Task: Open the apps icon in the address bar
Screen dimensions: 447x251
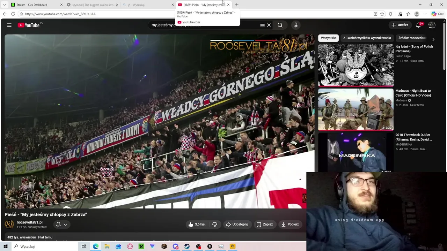Action: point(375,14)
